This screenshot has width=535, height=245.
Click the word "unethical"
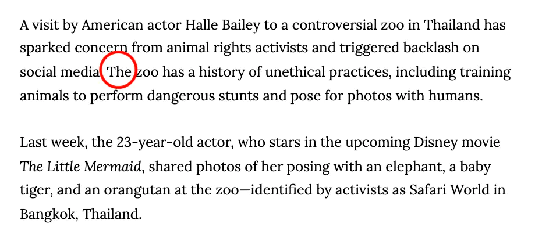click(295, 72)
